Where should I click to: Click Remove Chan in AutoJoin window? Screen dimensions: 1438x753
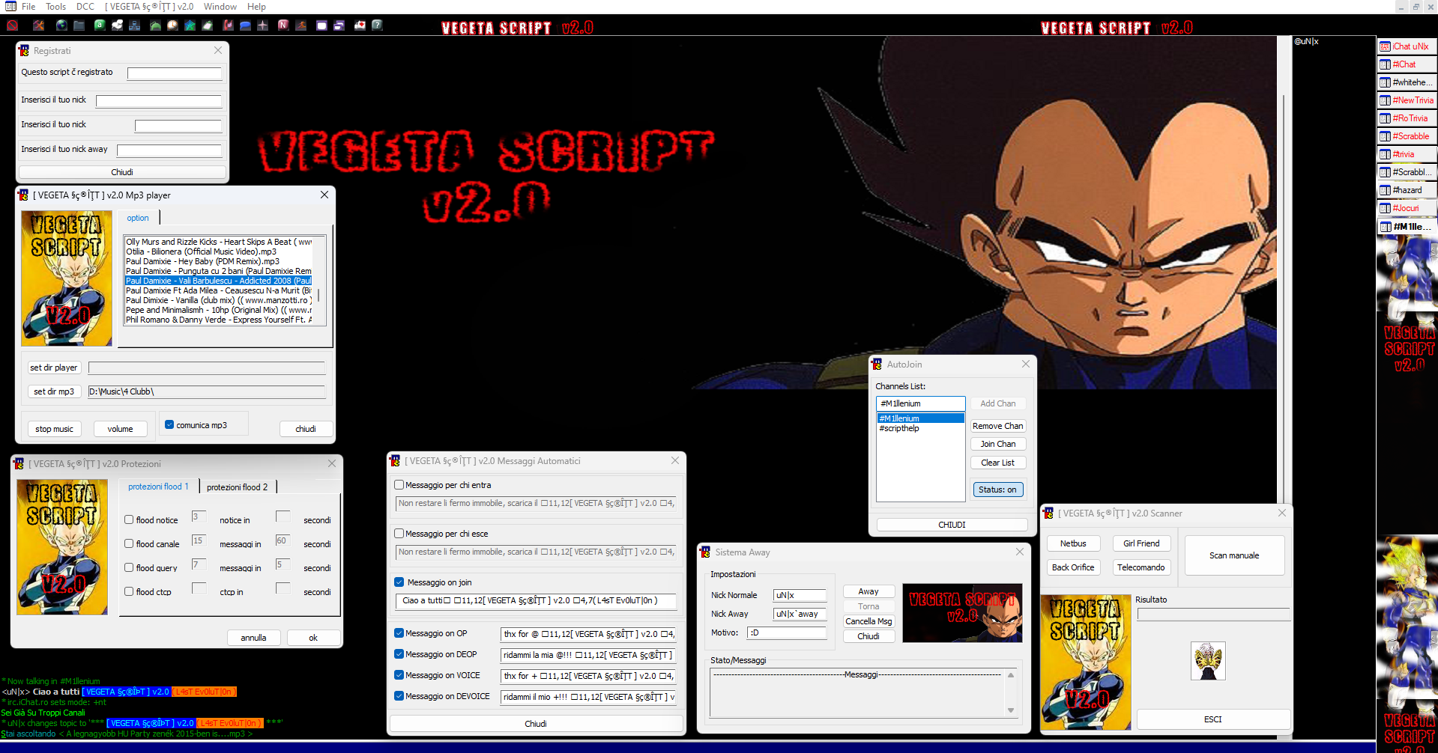pyautogui.click(x=997, y=426)
